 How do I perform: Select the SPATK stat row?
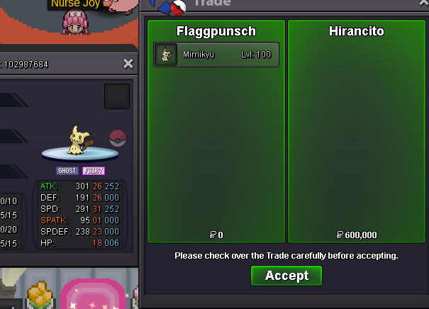79,220
